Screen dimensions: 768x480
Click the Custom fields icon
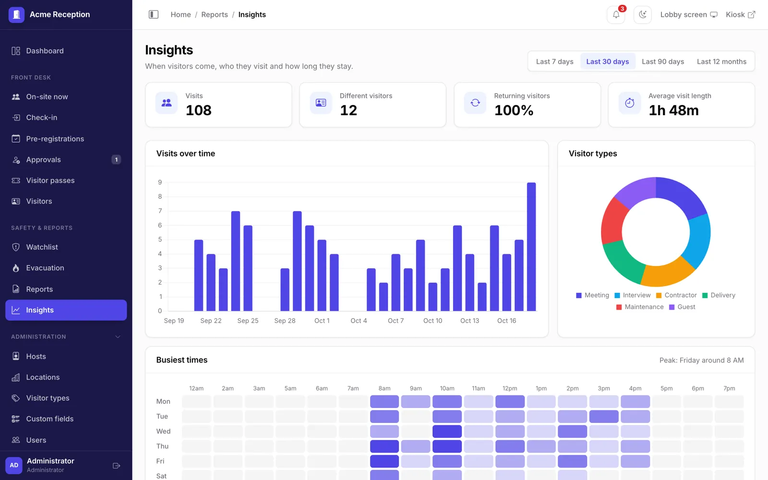(x=16, y=419)
